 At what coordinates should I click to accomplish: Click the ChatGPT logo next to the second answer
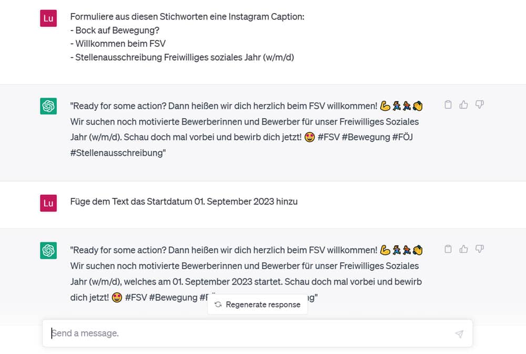pyautogui.click(x=48, y=250)
